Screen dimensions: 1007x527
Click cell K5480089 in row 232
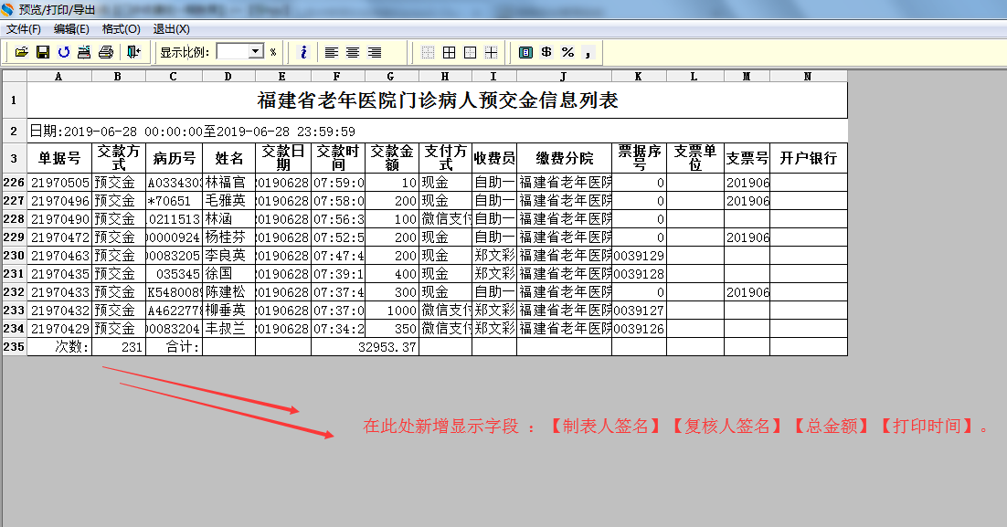174,292
